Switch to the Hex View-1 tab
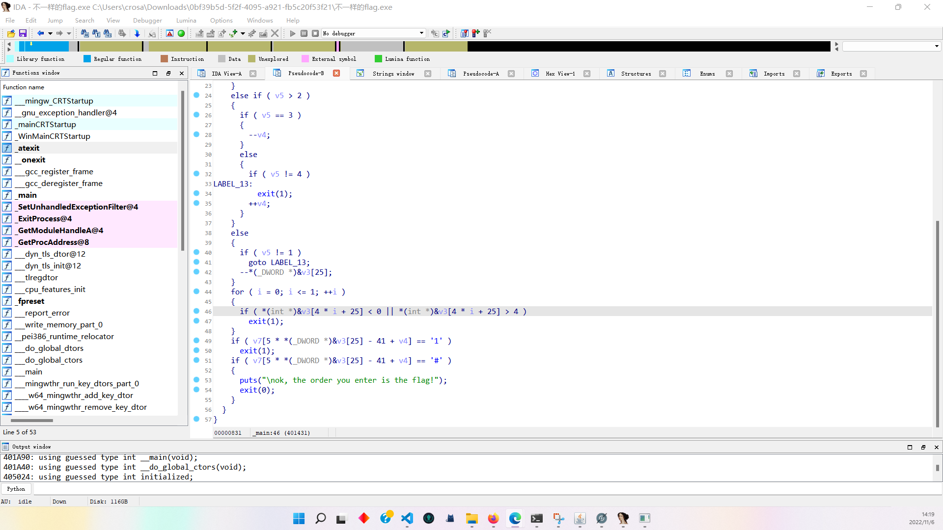This screenshot has width=943, height=530. pyautogui.click(x=560, y=74)
